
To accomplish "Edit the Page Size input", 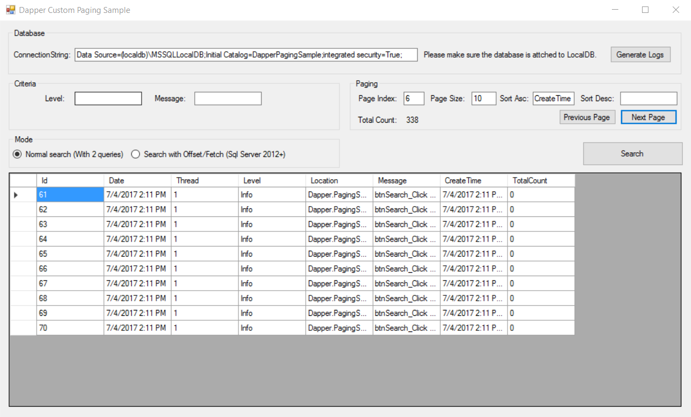I will (483, 98).
